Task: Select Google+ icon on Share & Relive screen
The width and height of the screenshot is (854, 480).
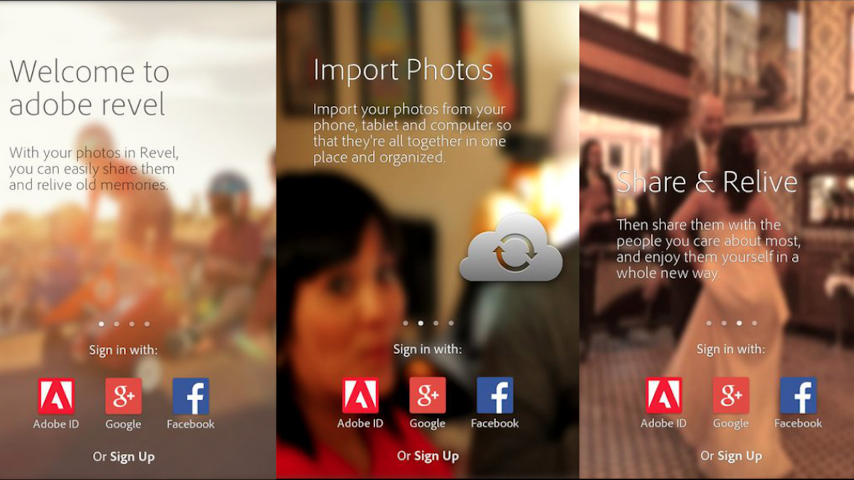Action: pyautogui.click(x=731, y=395)
